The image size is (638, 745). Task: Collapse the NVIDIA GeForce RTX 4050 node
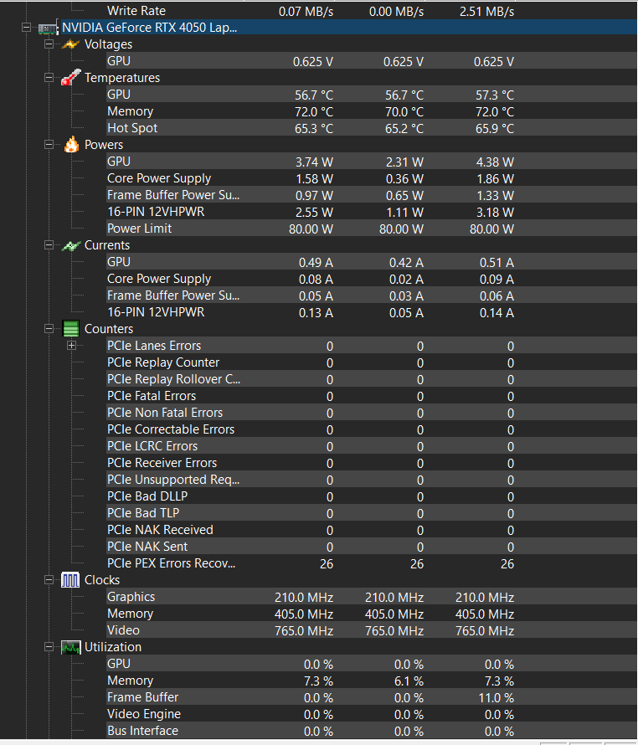pyautogui.click(x=26, y=28)
